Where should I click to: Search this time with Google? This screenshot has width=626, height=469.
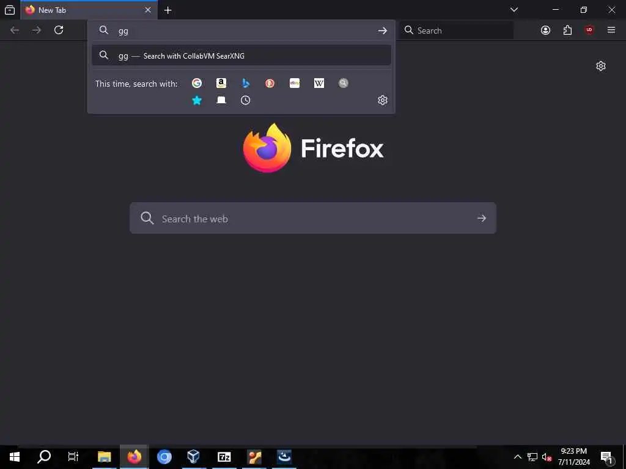point(197,83)
